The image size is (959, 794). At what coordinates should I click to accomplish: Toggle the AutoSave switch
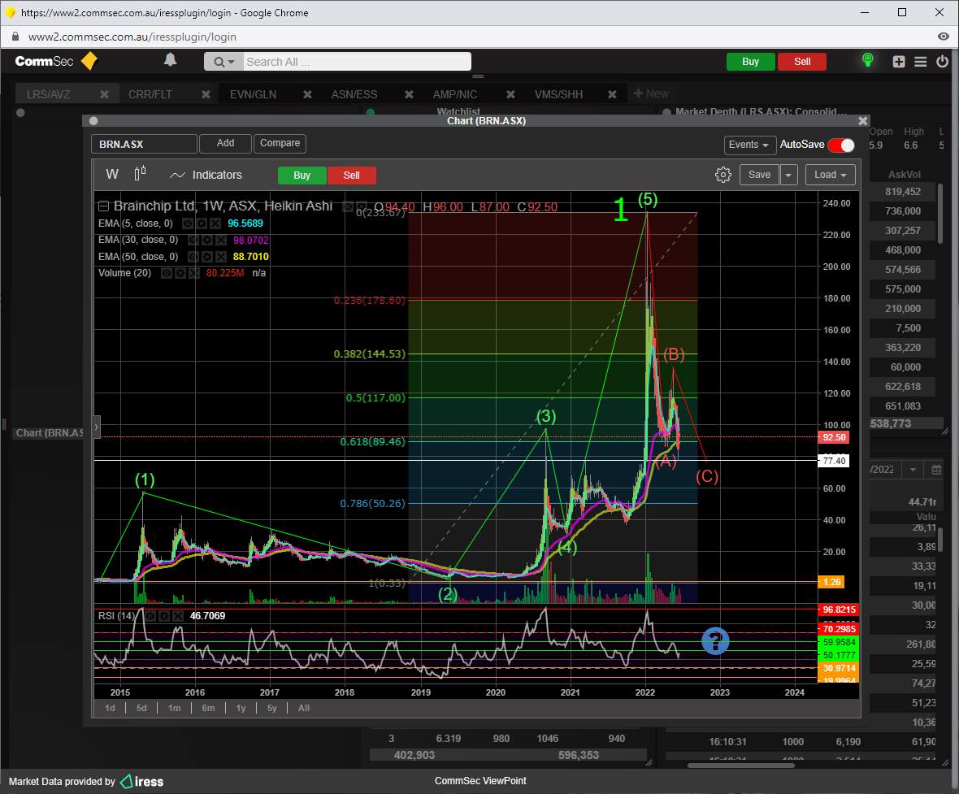click(x=842, y=145)
